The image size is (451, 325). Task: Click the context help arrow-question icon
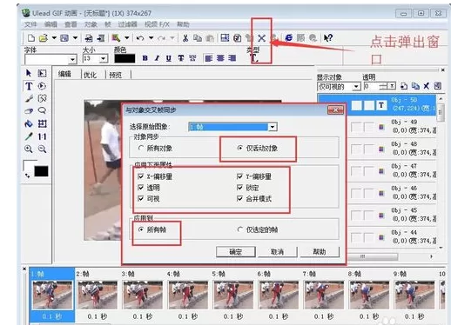pos(328,38)
